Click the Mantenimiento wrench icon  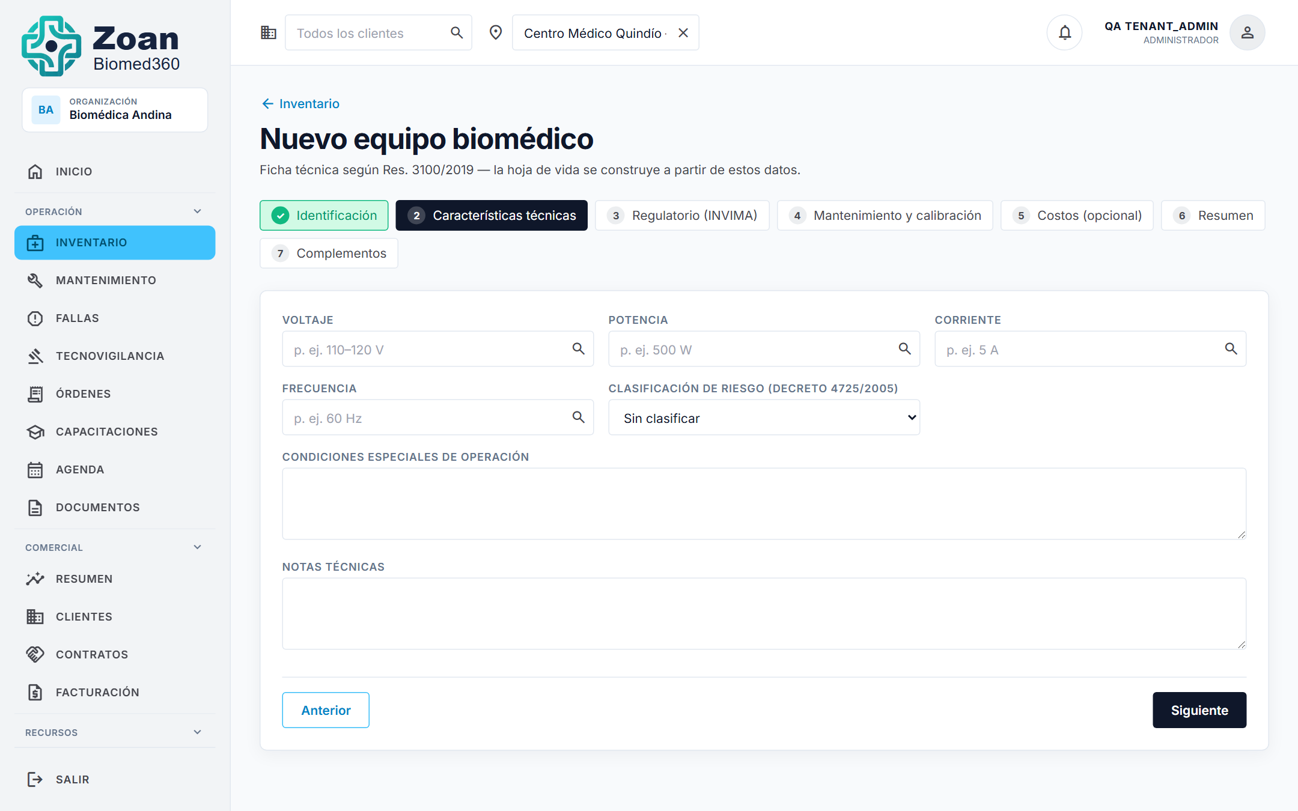(35, 281)
